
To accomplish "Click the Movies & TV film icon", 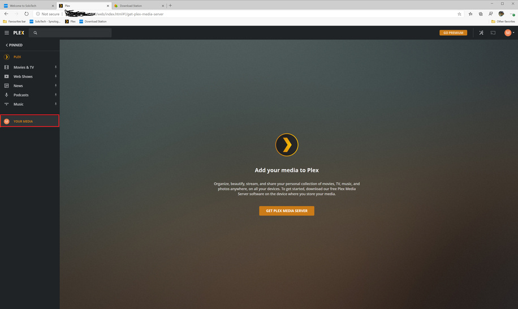I will tap(6, 67).
